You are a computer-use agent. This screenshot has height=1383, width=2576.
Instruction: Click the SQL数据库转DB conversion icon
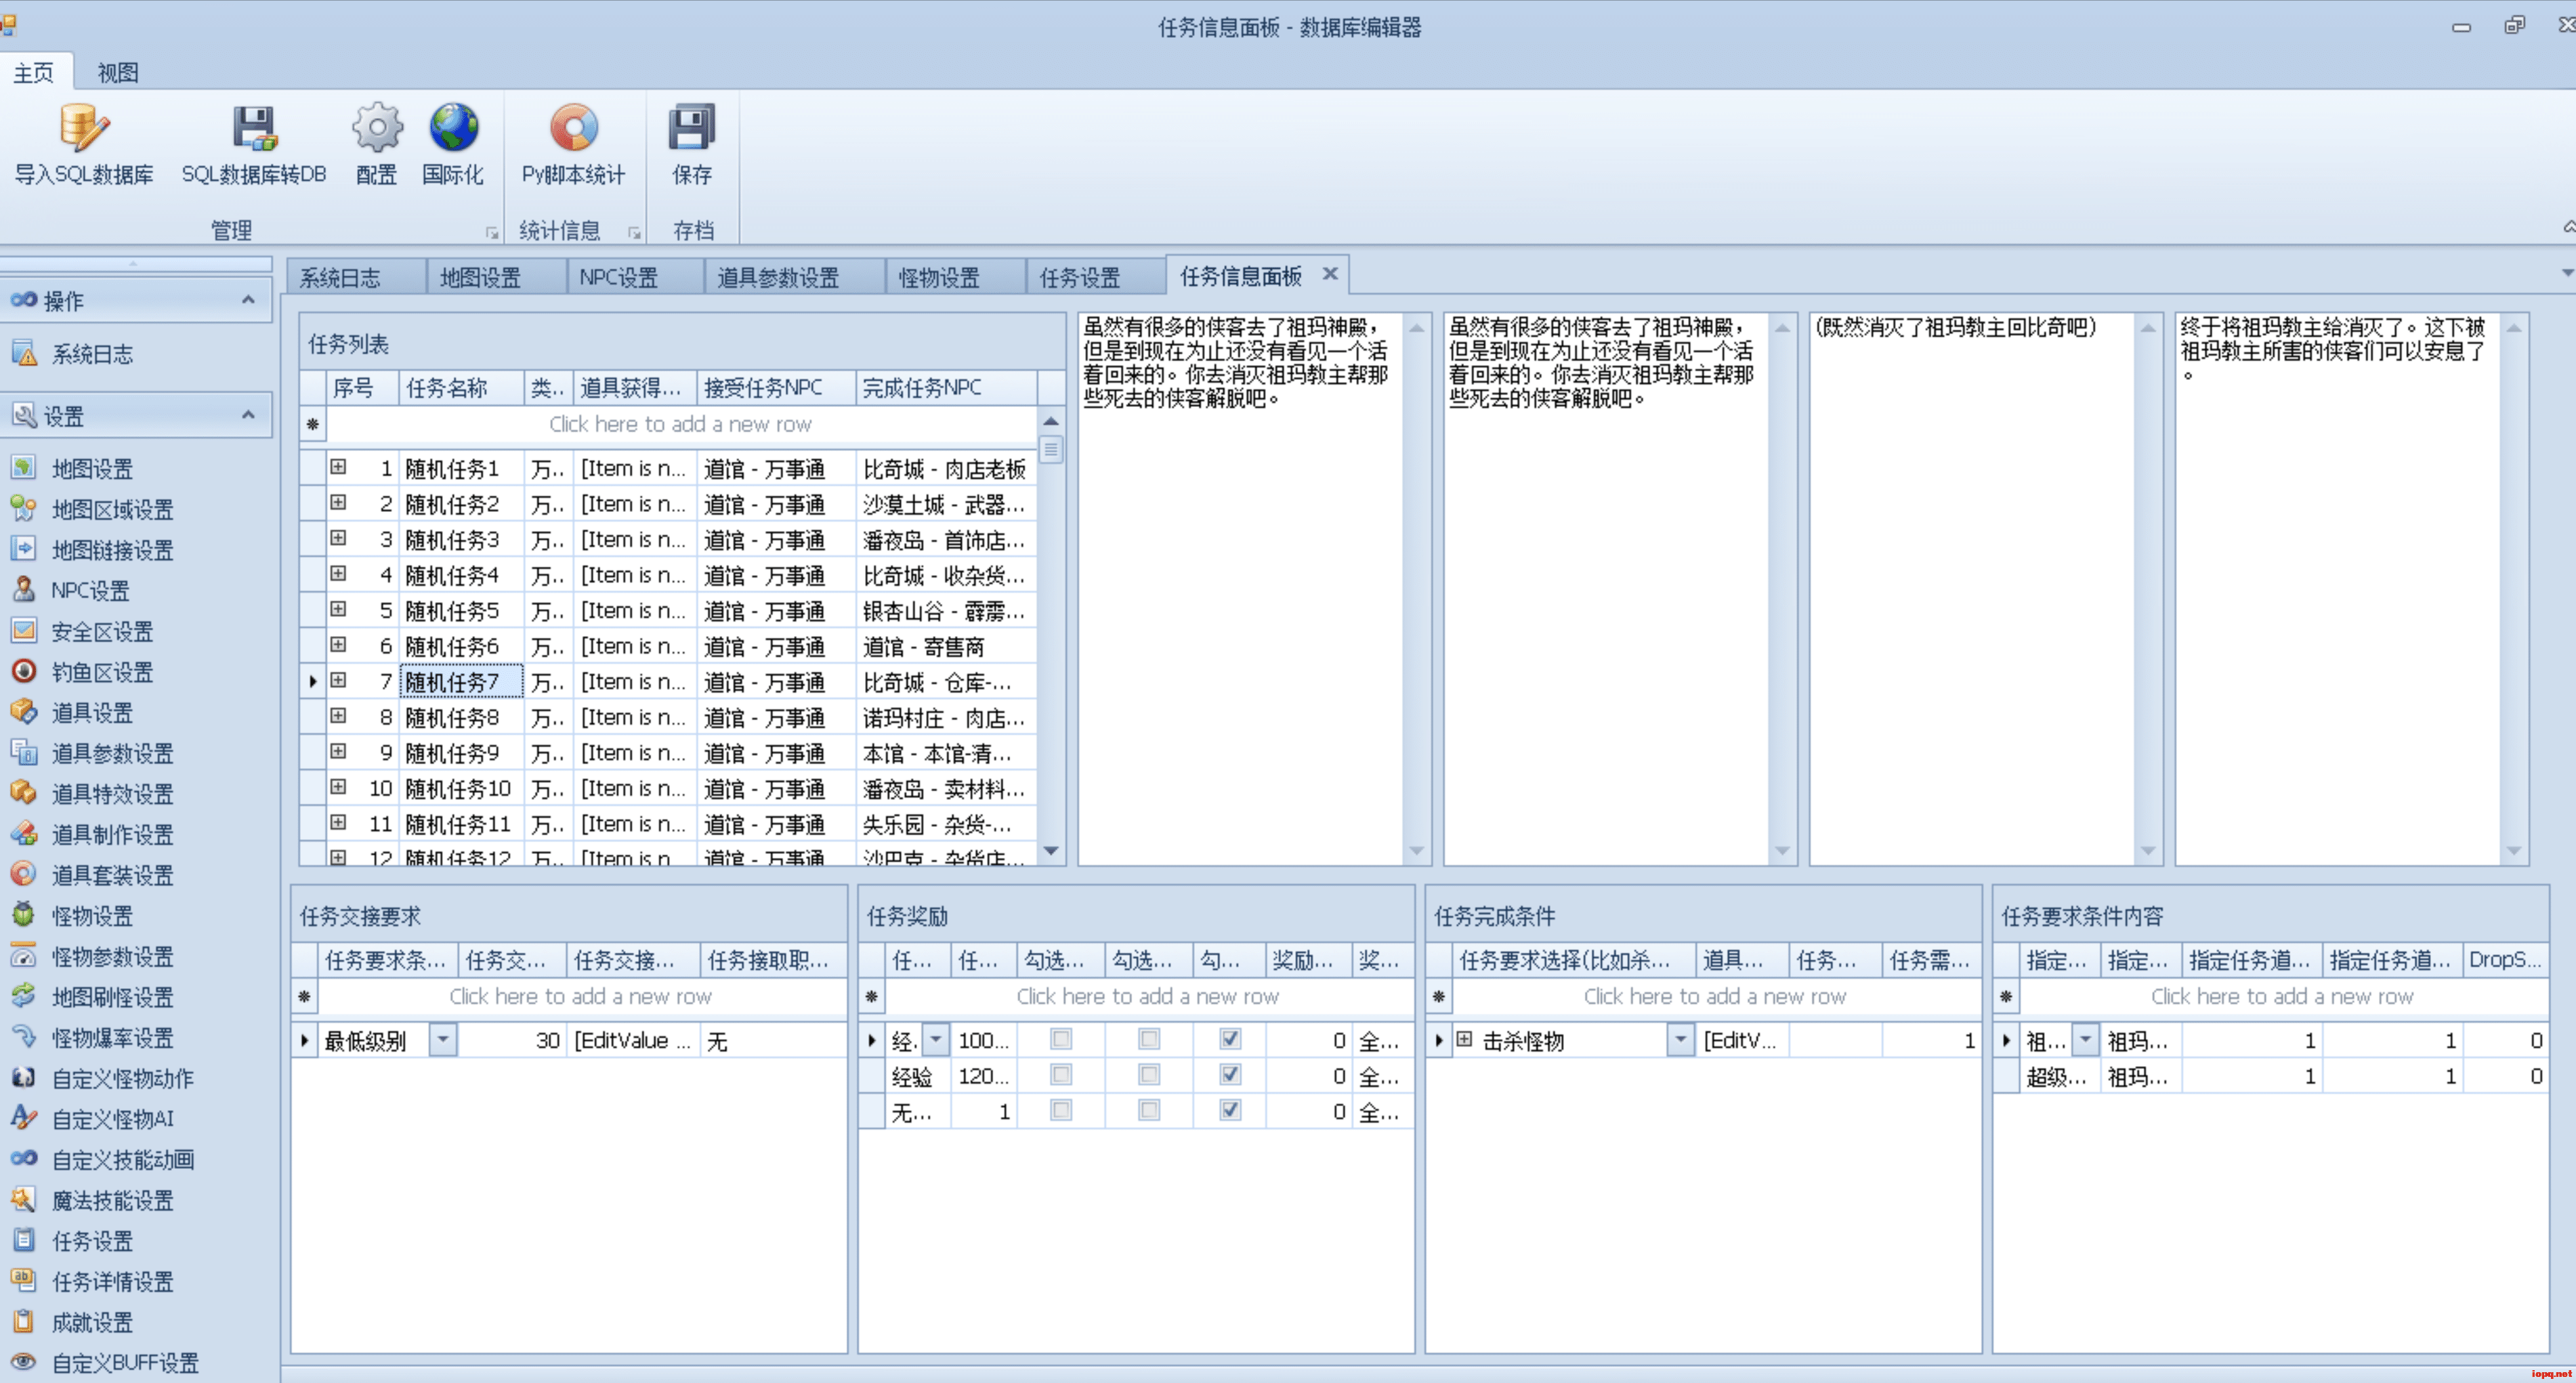pyautogui.click(x=254, y=128)
